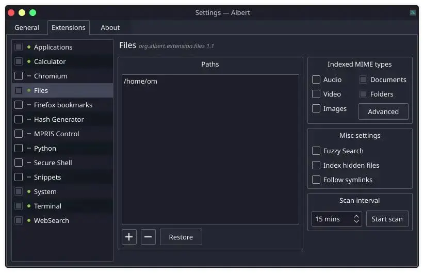Viewport: 424px width, 273px height.
Task: Click the scan interval spinner arrows
Action: [x=356, y=219]
